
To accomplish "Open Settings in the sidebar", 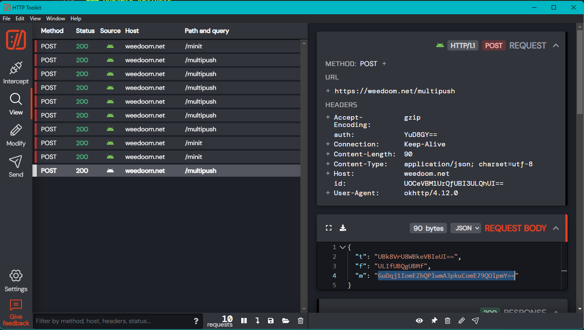I will coord(16,281).
